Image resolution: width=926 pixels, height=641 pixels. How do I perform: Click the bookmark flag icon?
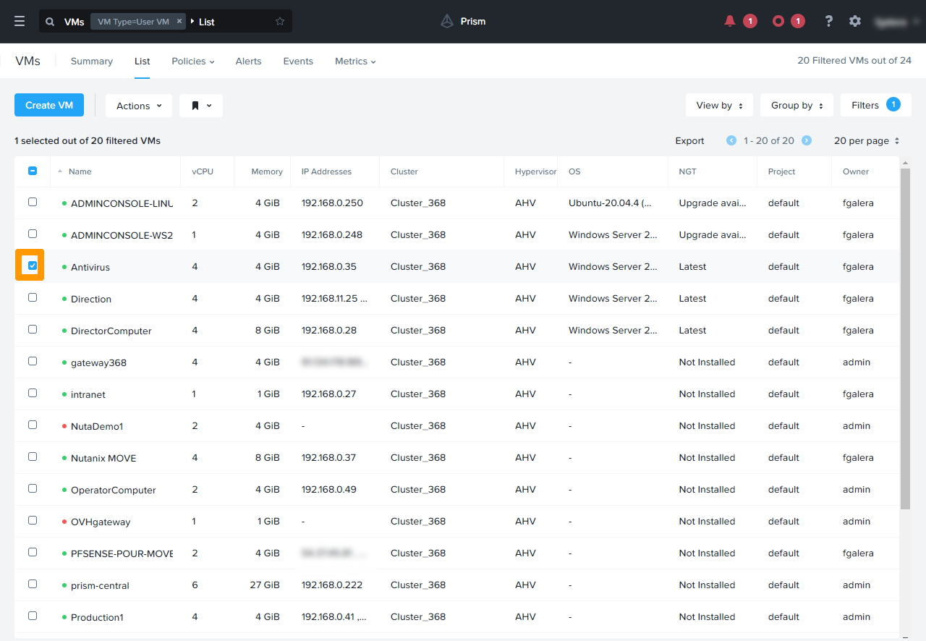tap(200, 105)
